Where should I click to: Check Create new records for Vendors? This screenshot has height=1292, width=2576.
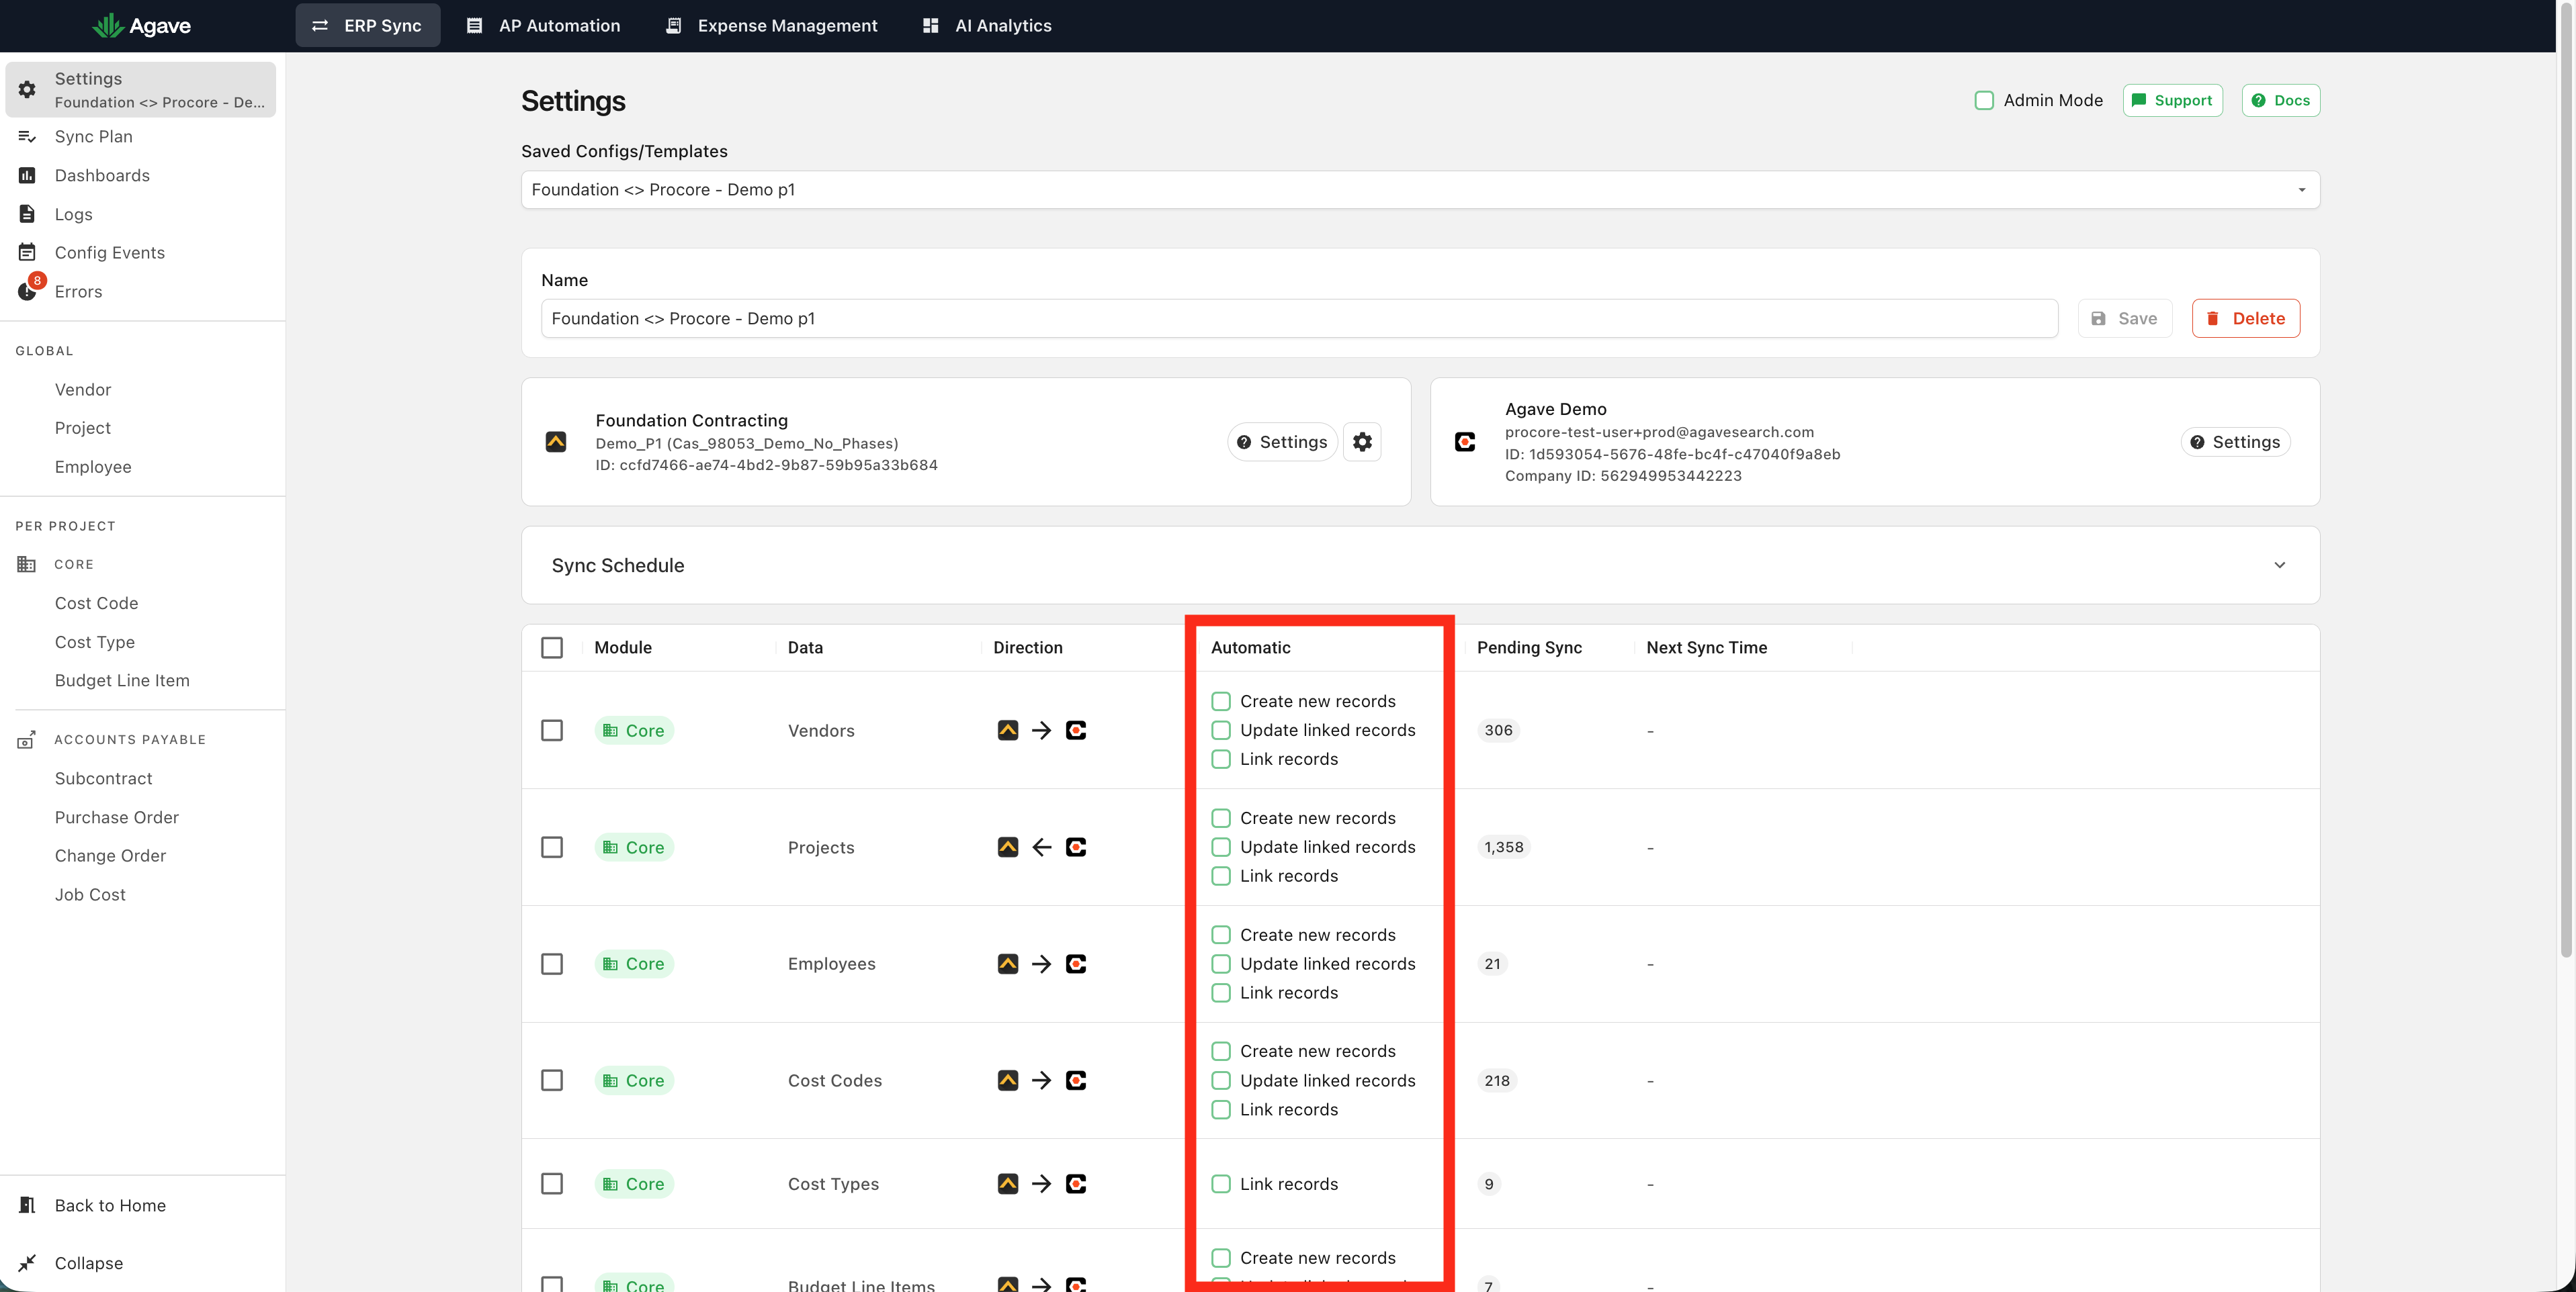click(1220, 702)
